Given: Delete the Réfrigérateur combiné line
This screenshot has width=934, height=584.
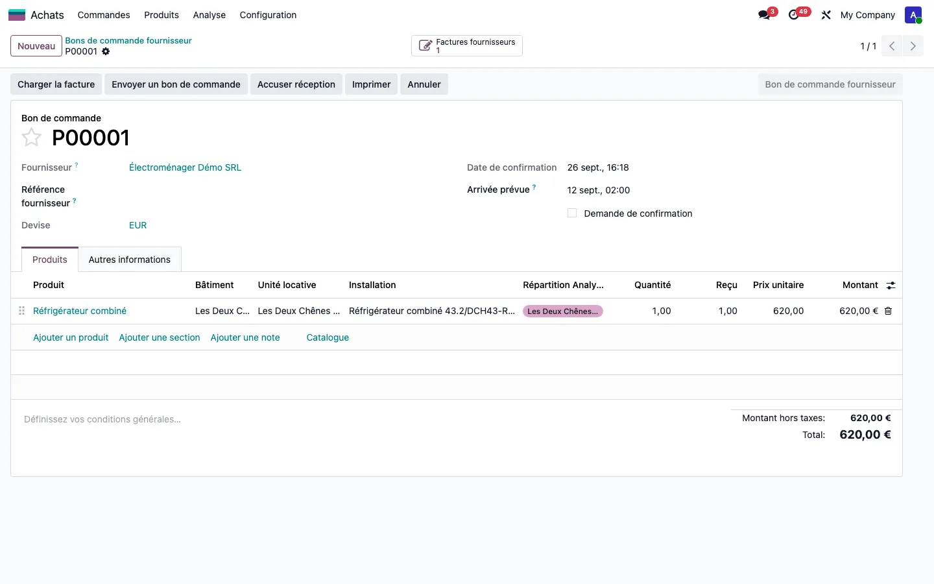Looking at the screenshot, I should (x=889, y=311).
